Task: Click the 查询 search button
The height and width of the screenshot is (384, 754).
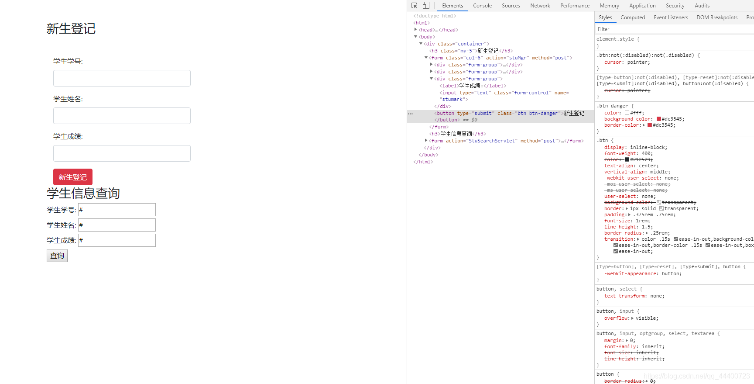Action: (57, 256)
